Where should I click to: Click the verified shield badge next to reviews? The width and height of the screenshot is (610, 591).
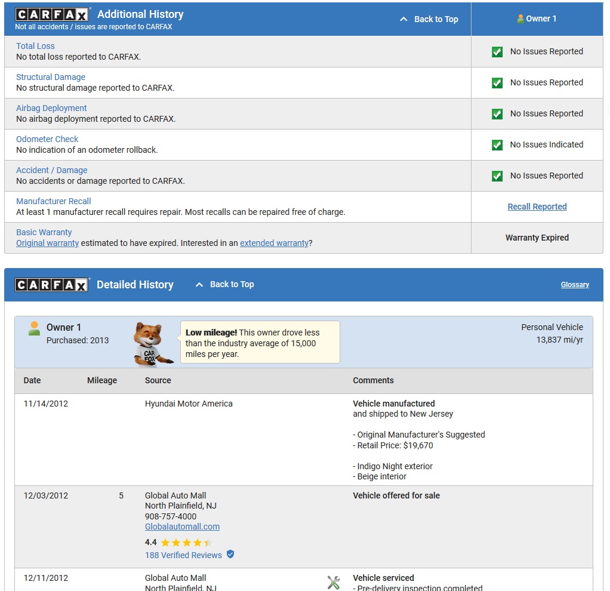230,554
